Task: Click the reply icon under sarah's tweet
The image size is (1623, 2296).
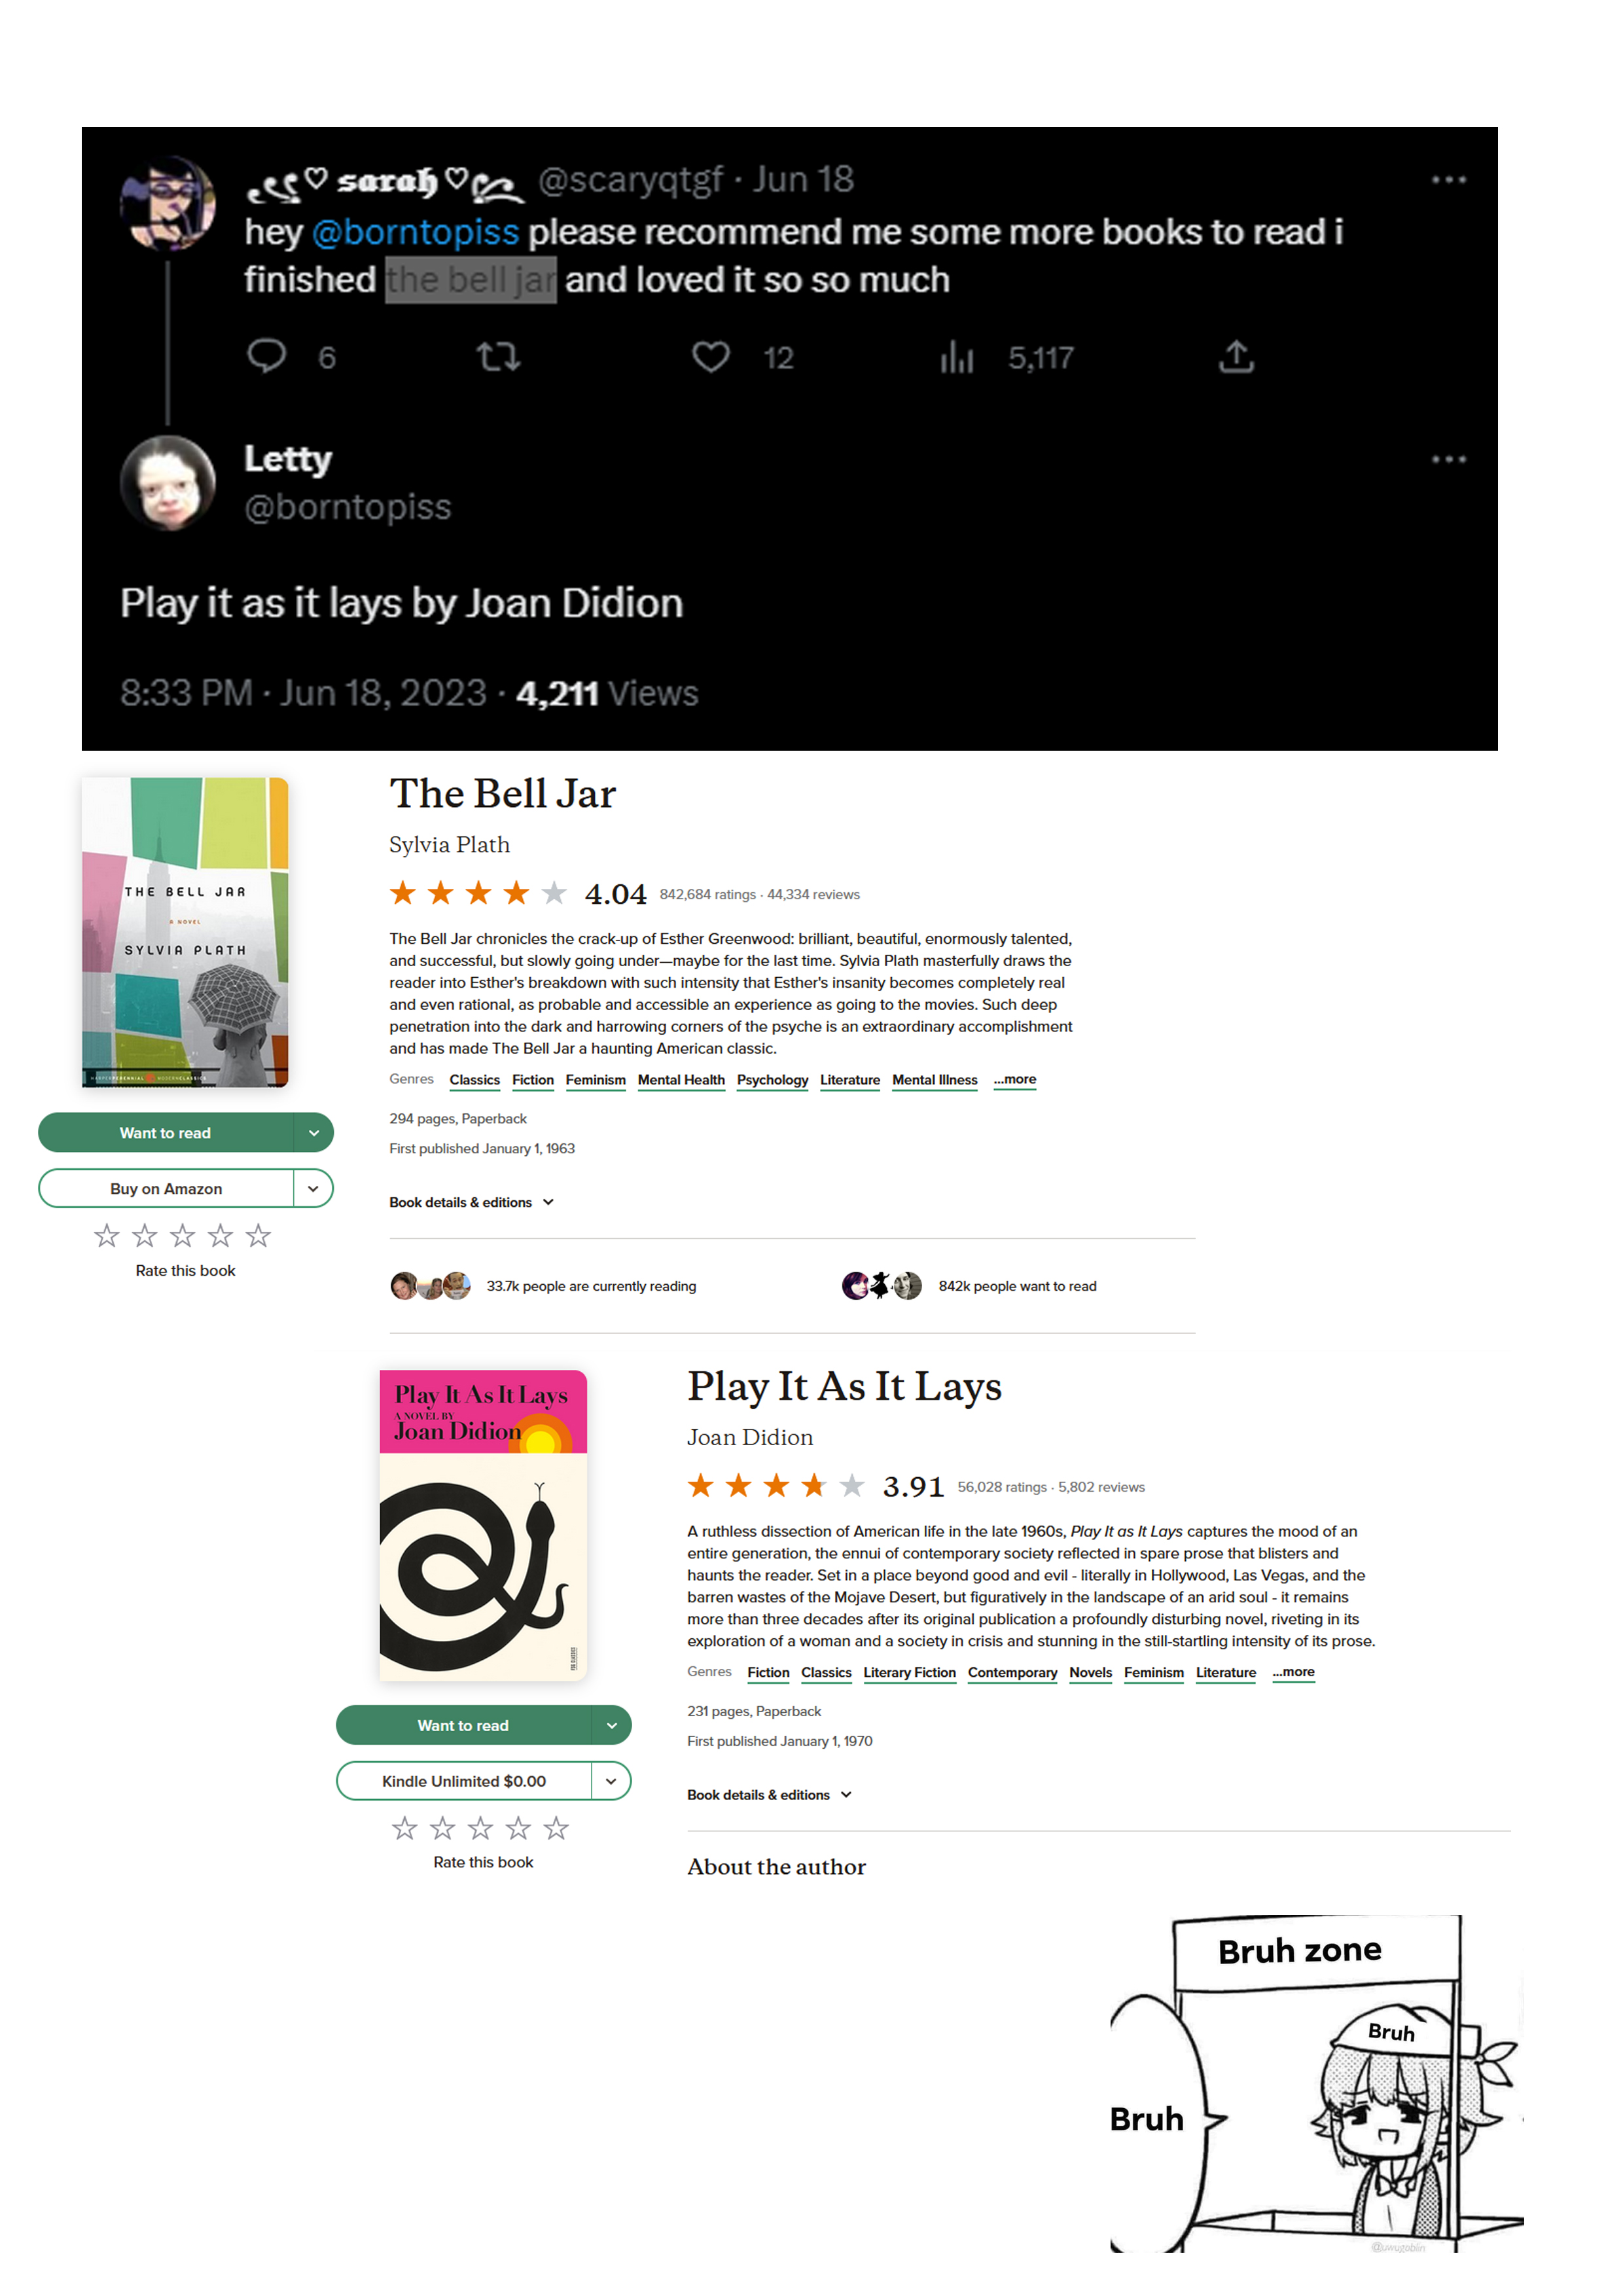Action: (266, 357)
